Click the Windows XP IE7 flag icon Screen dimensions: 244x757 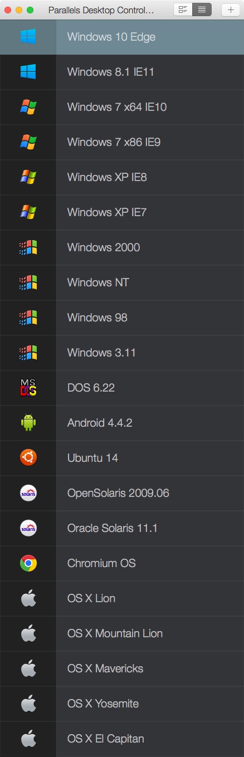(x=28, y=212)
